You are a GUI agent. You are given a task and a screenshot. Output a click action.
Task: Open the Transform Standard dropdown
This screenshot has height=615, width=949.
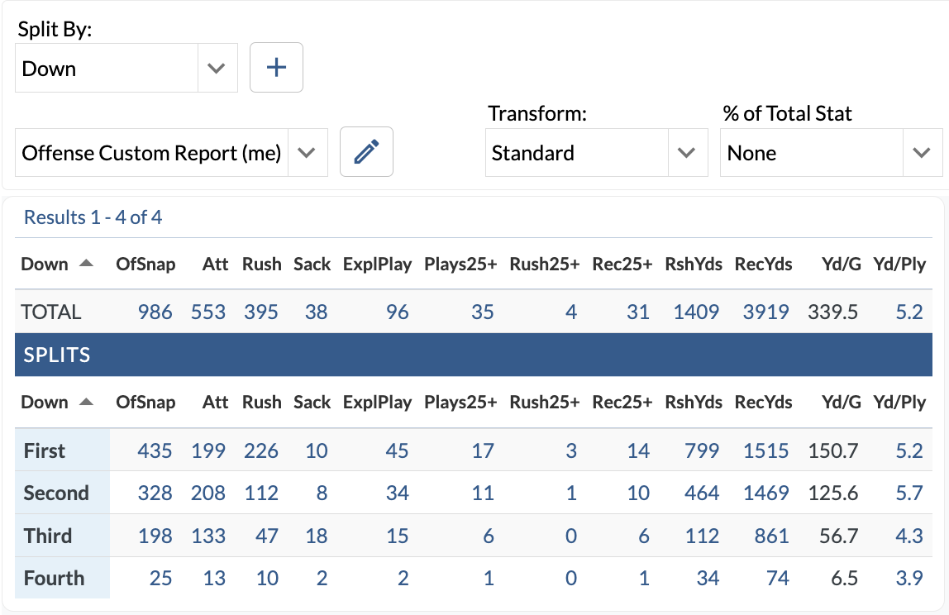click(x=686, y=153)
